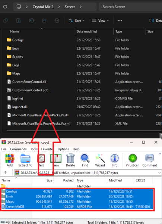Click the Copy icon in Explorer toolbar
The image size is (162, 224).
point(6,21)
